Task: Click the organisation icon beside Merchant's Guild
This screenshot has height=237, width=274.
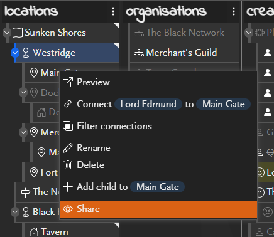Action: pos(139,53)
